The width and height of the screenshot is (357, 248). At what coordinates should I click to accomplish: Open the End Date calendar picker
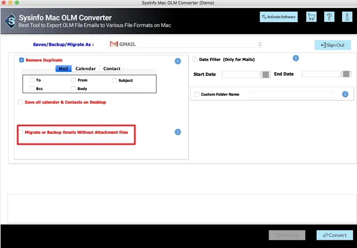point(346,74)
